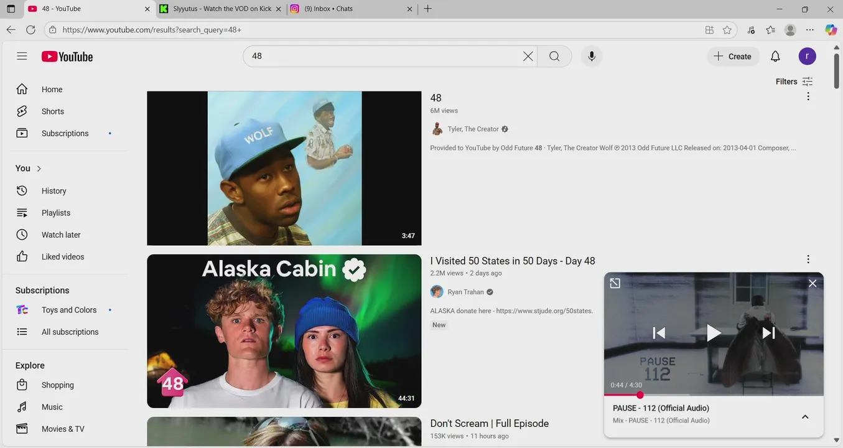Start voice search with the microphone icon

tap(592, 56)
